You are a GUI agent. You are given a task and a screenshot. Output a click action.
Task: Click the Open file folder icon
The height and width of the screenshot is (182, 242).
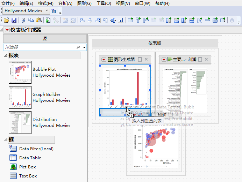6,21
